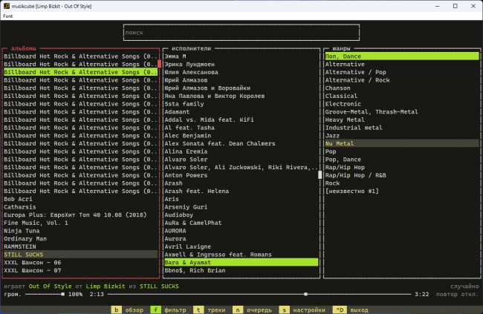This screenshot has width=483, height=314.
Task: Select artist Anton Powers
Action: coord(241,175)
